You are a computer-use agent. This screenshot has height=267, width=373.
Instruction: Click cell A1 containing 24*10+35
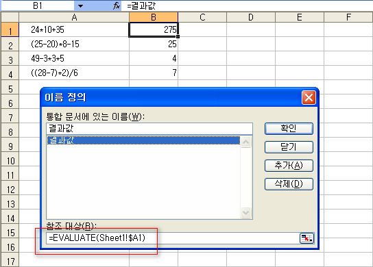[x=74, y=29]
